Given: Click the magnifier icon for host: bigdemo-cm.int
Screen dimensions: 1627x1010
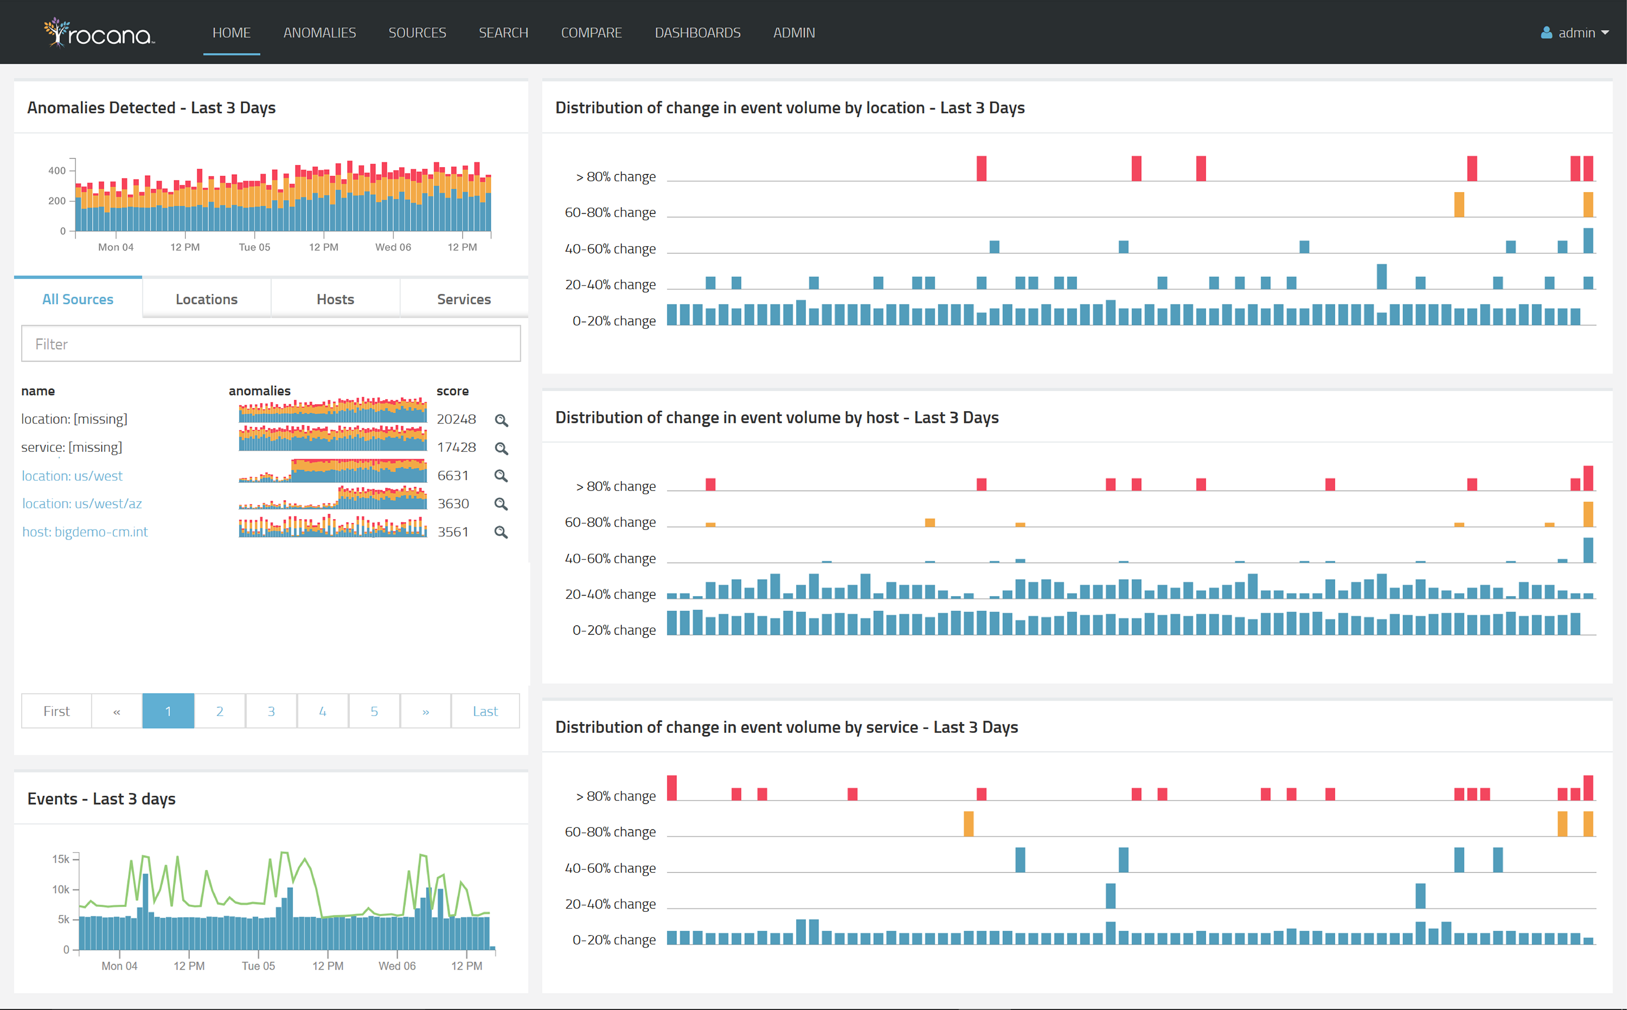Looking at the screenshot, I should pyautogui.click(x=501, y=532).
